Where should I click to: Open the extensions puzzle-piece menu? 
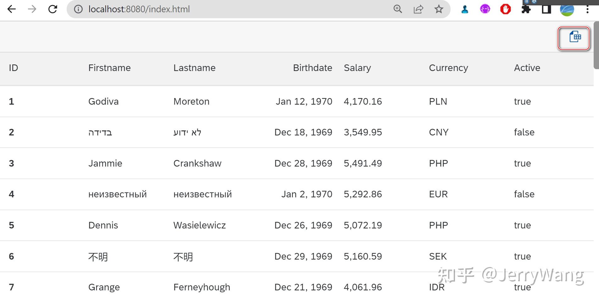[526, 9]
